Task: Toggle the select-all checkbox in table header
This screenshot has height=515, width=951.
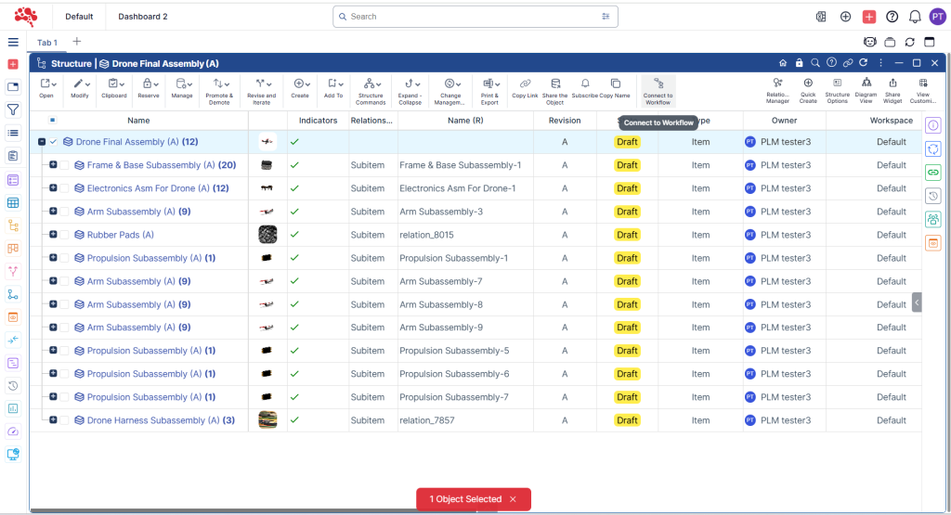Action: (52, 121)
